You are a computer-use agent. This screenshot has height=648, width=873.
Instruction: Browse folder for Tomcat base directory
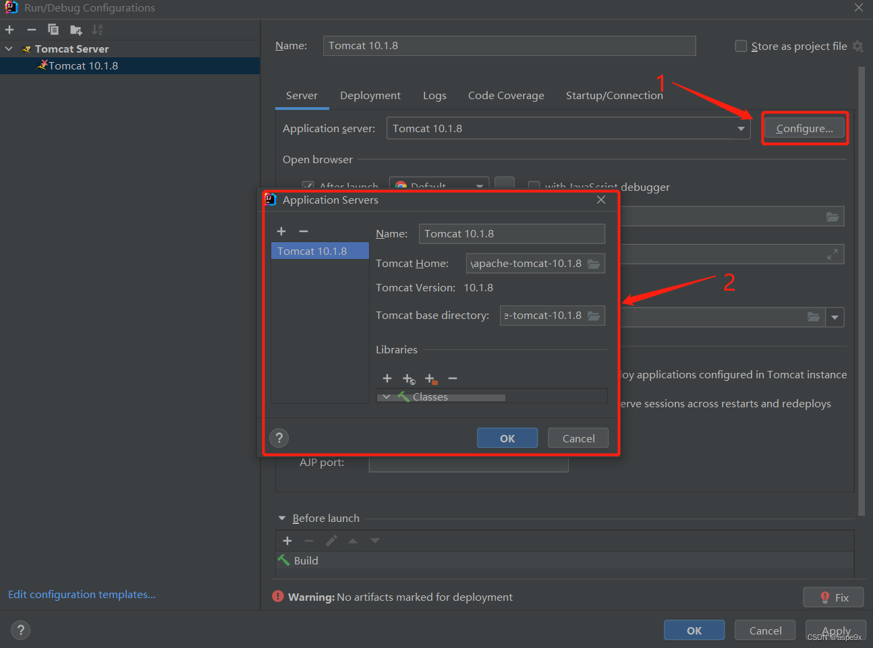pos(594,316)
